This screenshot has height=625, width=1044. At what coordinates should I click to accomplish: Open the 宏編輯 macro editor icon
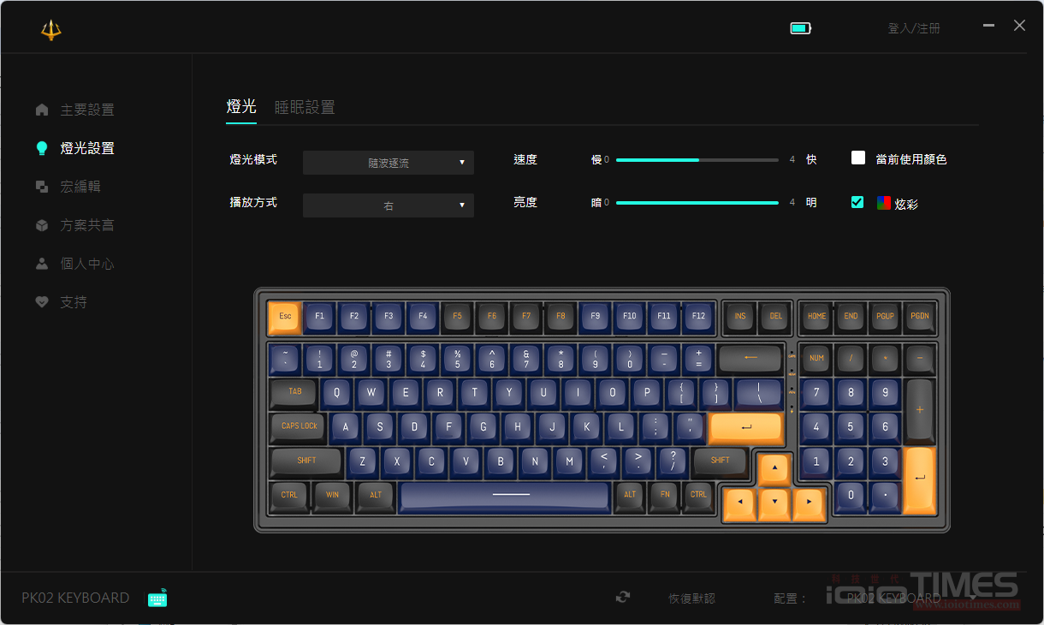[x=42, y=187]
